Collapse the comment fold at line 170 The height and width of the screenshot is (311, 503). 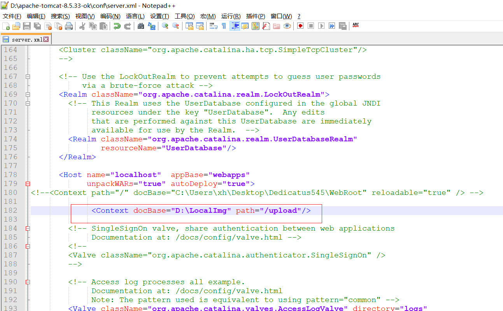click(28, 104)
